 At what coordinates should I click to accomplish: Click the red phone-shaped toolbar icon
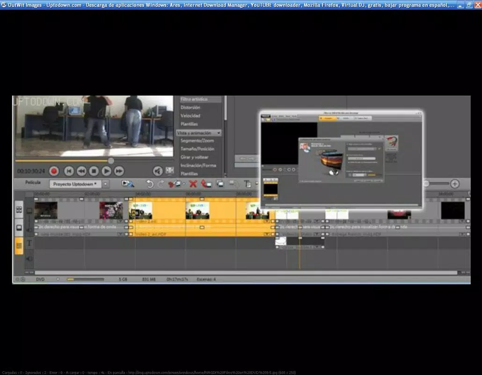coord(206,184)
